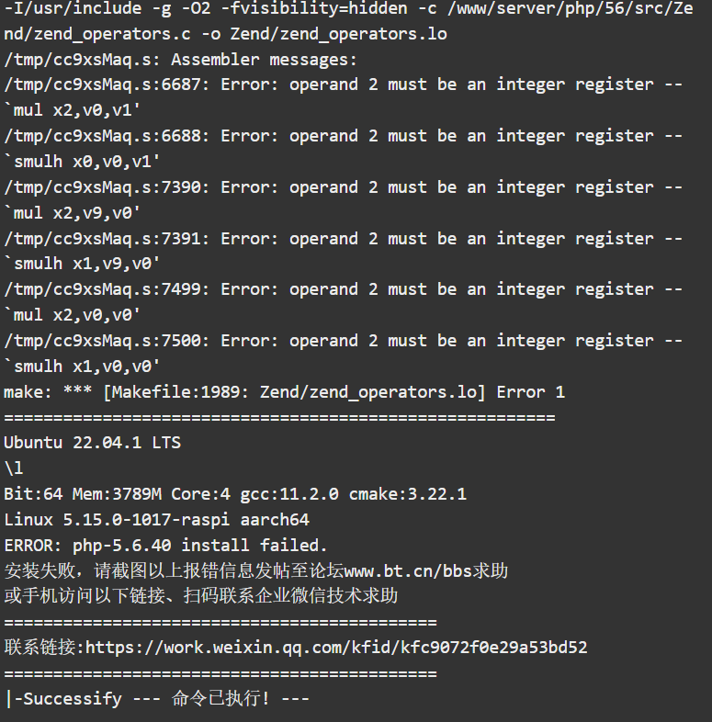Click the `mul x2,v0,v1' instruction text
Image resolution: width=712 pixels, height=722 pixels.
coord(73,110)
